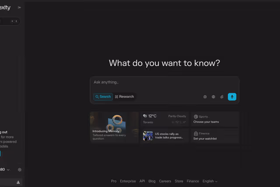The image size is (280, 187).
Task: Open the Finance footer link
Action: 192,181
